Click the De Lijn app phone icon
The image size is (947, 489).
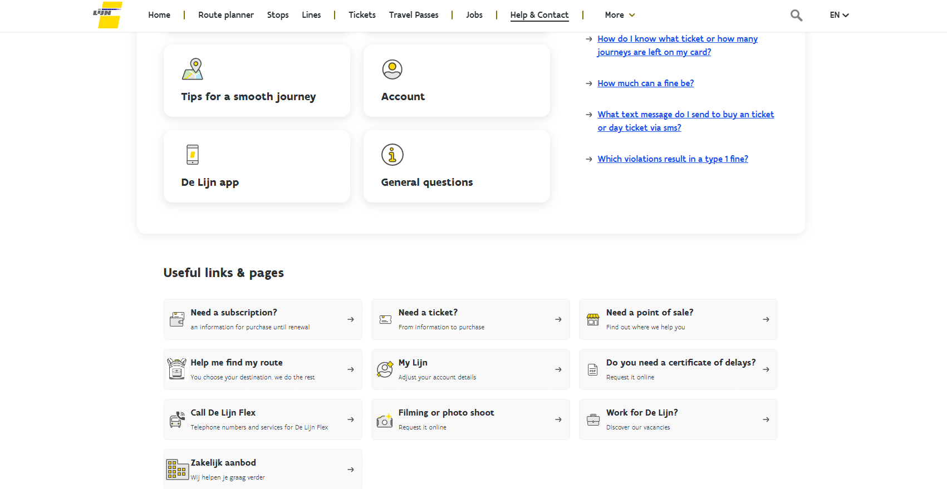[193, 155]
